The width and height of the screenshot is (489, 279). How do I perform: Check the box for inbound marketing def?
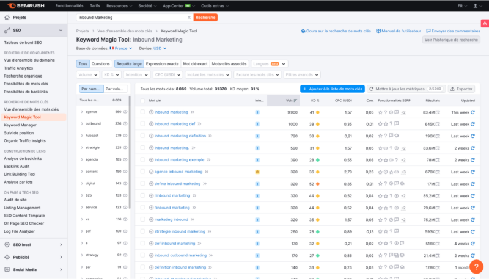(142, 124)
